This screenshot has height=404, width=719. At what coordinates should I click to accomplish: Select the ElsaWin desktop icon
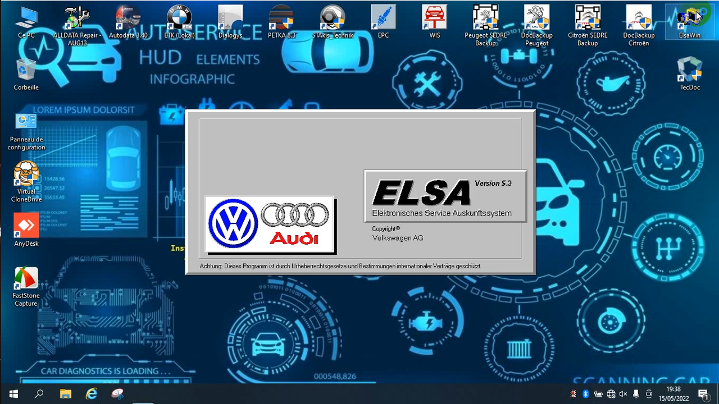pos(690,22)
